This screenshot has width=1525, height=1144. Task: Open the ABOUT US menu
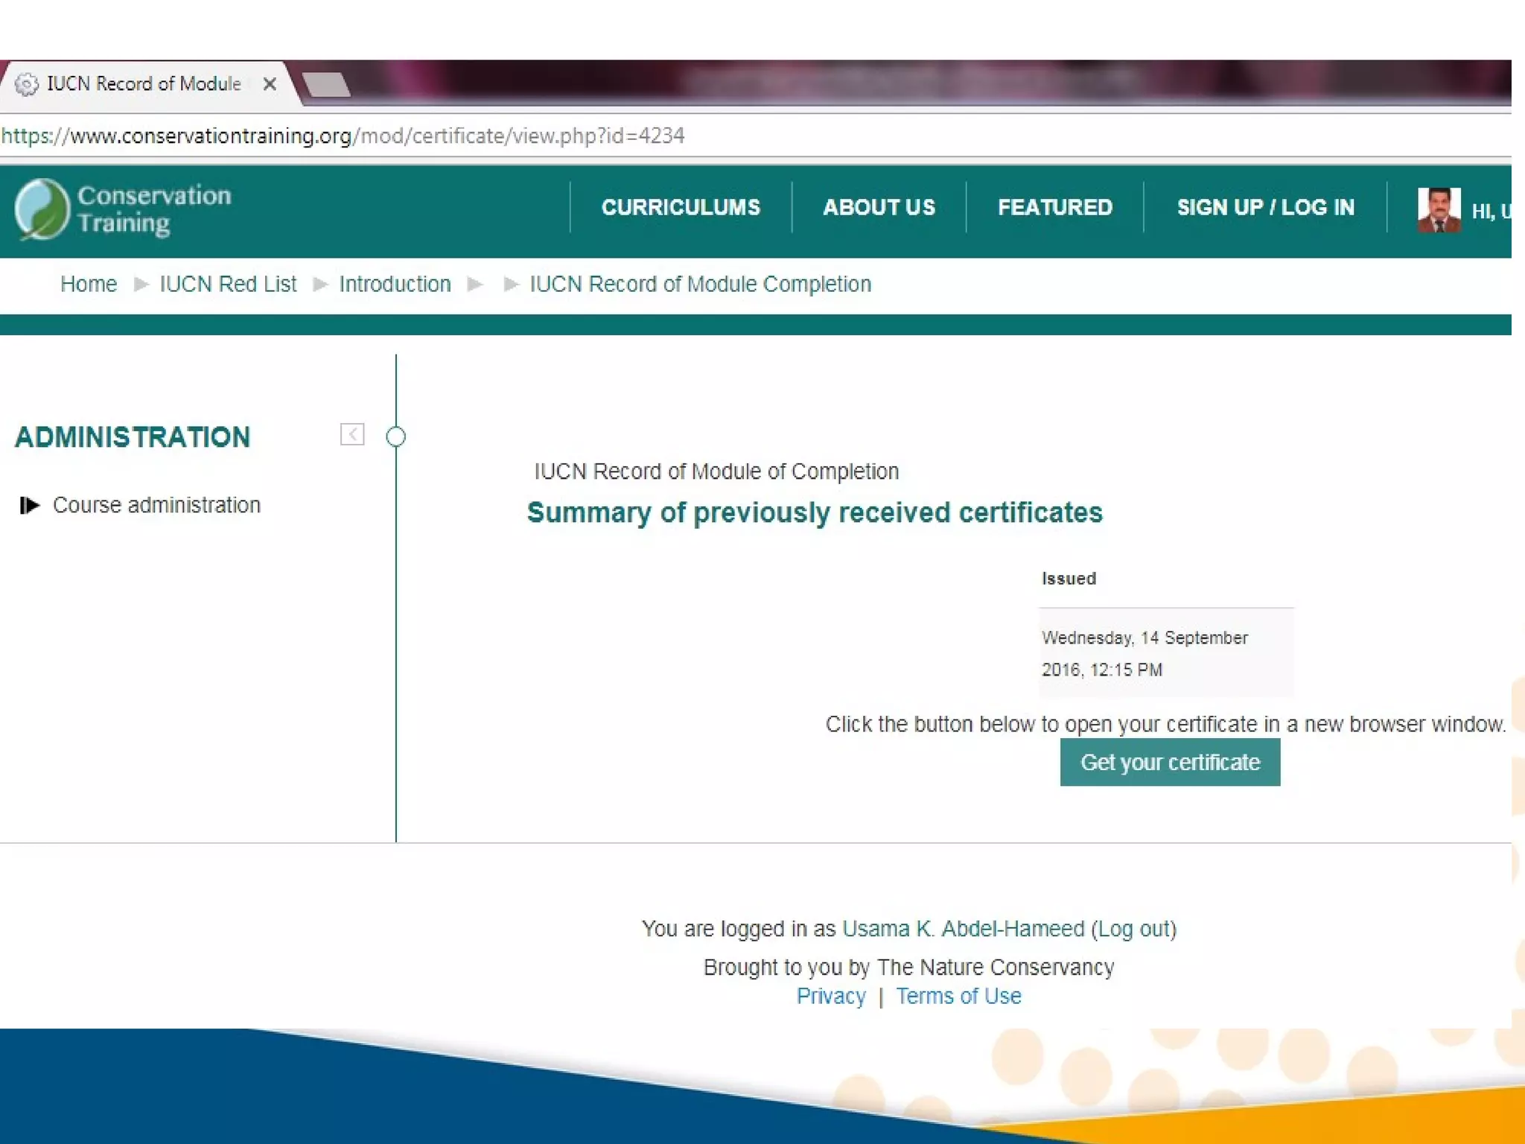[x=879, y=207]
